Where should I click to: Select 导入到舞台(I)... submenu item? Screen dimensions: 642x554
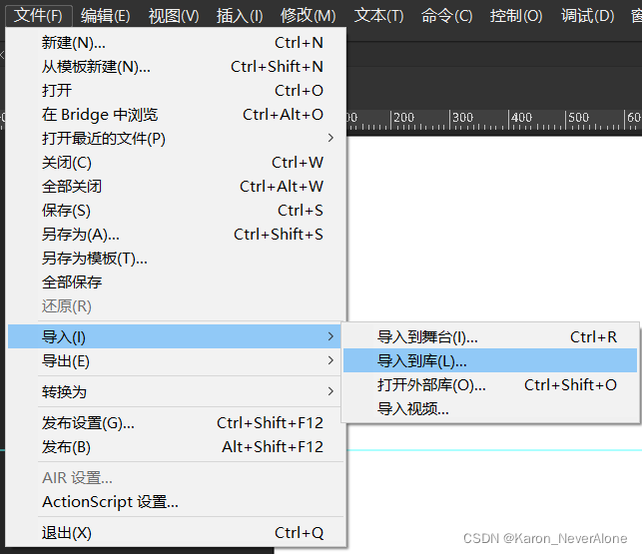490,337
